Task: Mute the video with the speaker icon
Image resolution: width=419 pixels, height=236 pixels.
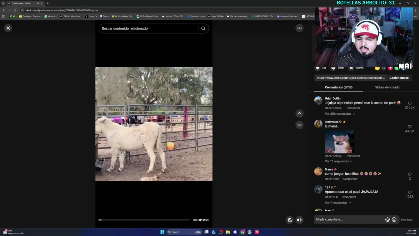Action: [x=299, y=220]
